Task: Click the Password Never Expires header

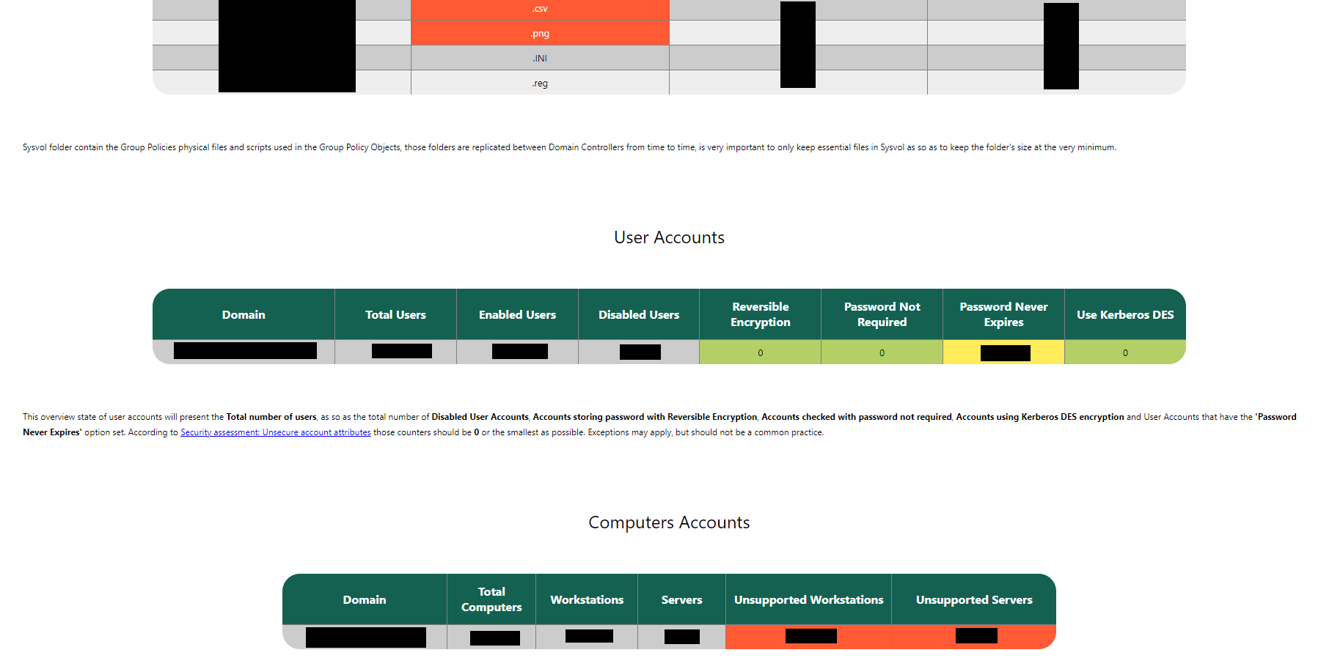Action: point(1003,314)
